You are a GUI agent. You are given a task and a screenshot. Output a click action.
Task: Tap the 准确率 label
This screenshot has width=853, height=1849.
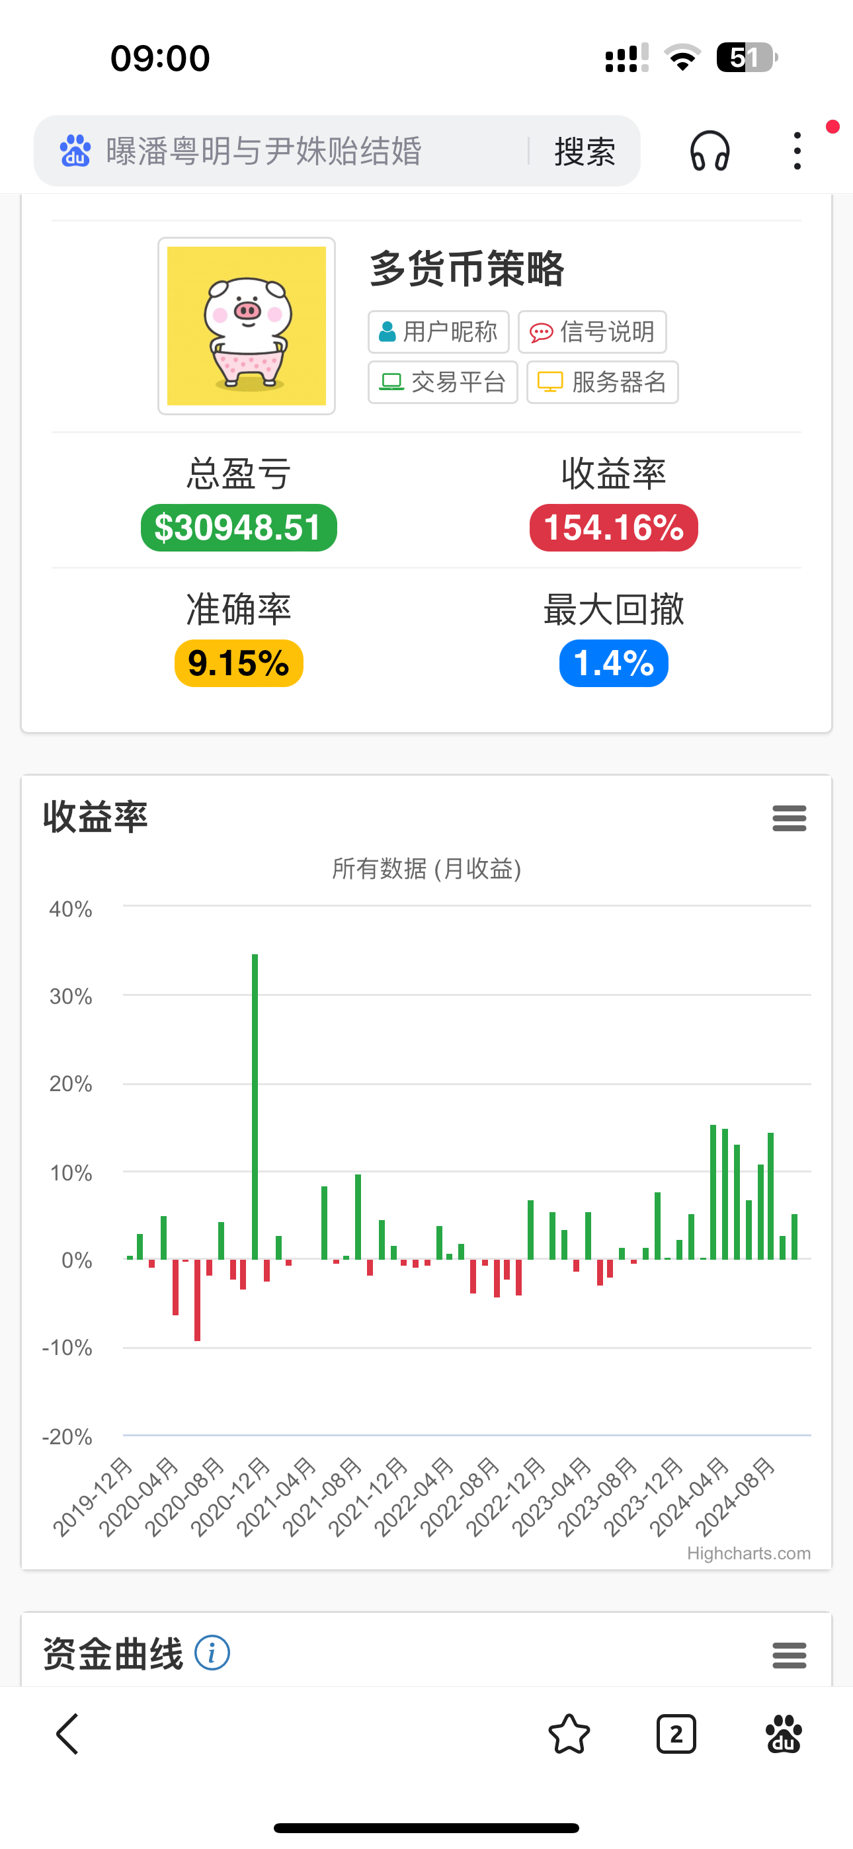pyautogui.click(x=239, y=610)
